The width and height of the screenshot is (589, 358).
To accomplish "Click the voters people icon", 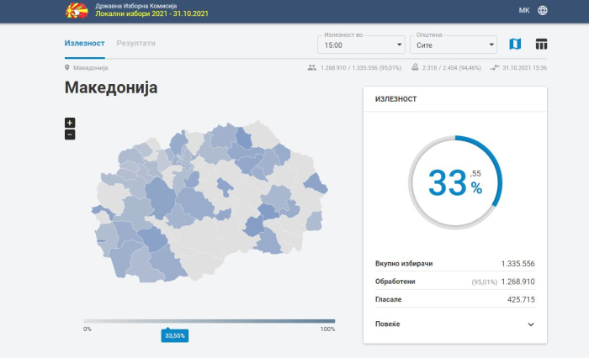I will 311,68.
